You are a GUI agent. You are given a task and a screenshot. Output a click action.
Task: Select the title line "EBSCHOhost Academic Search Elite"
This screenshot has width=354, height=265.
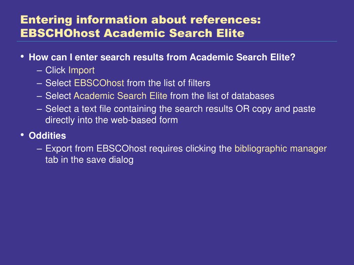pos(132,33)
